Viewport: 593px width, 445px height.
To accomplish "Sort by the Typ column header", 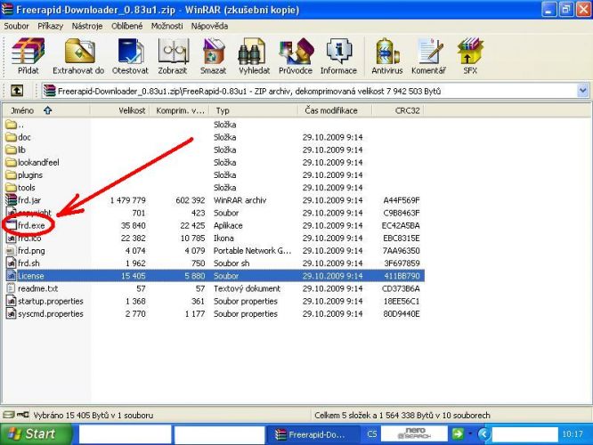I will coord(254,110).
